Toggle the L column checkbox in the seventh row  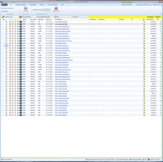click(13, 36)
